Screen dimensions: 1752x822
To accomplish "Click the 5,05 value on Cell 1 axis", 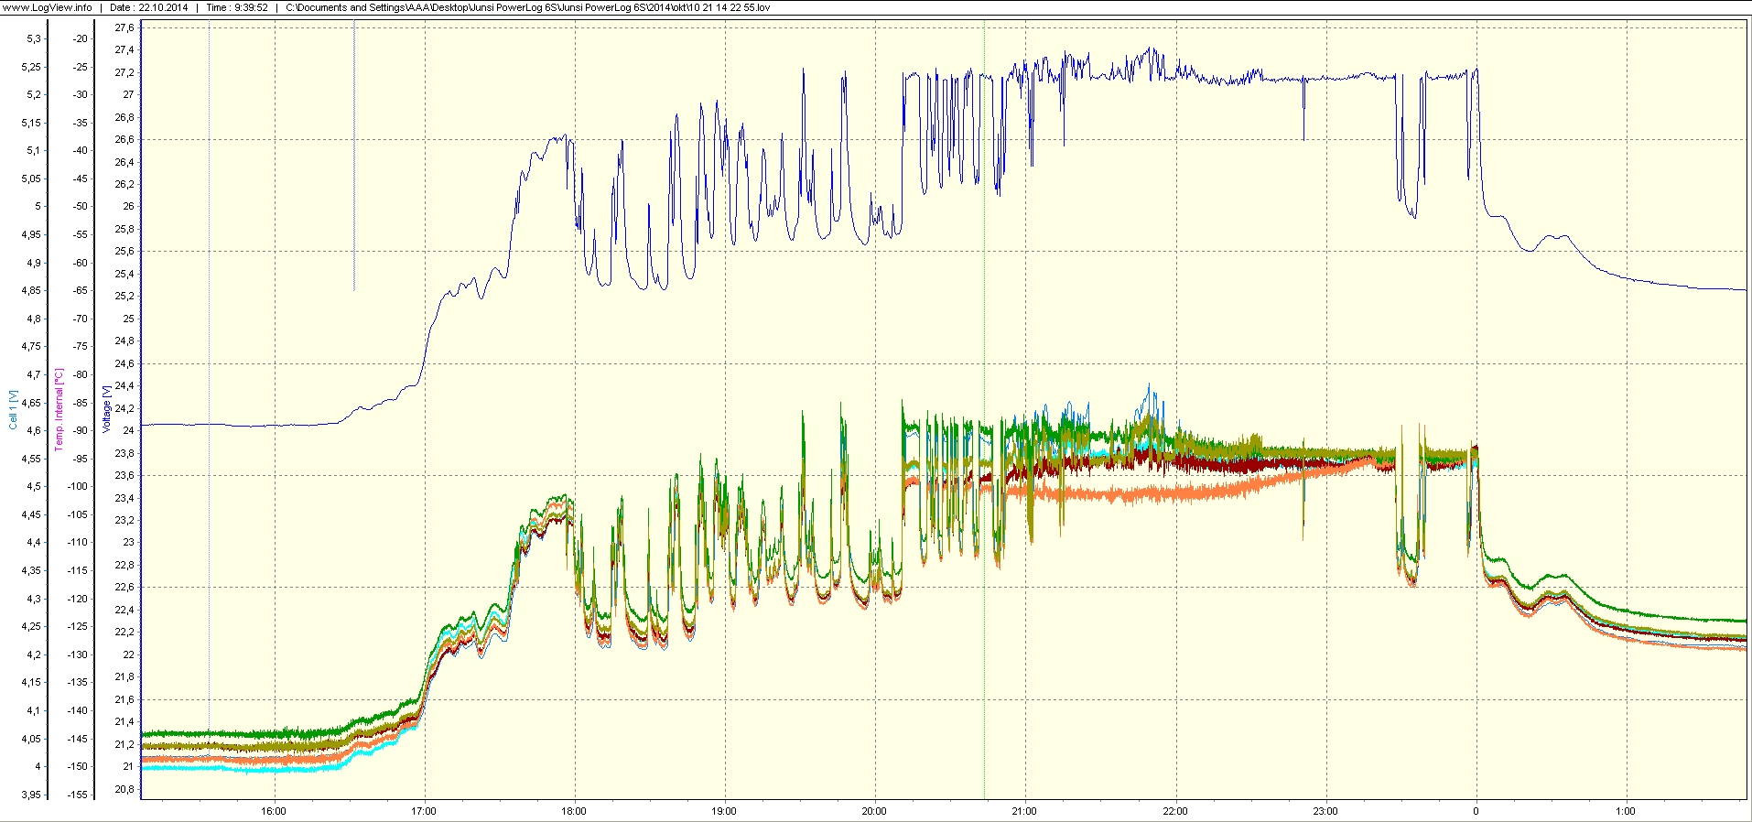I will [31, 178].
